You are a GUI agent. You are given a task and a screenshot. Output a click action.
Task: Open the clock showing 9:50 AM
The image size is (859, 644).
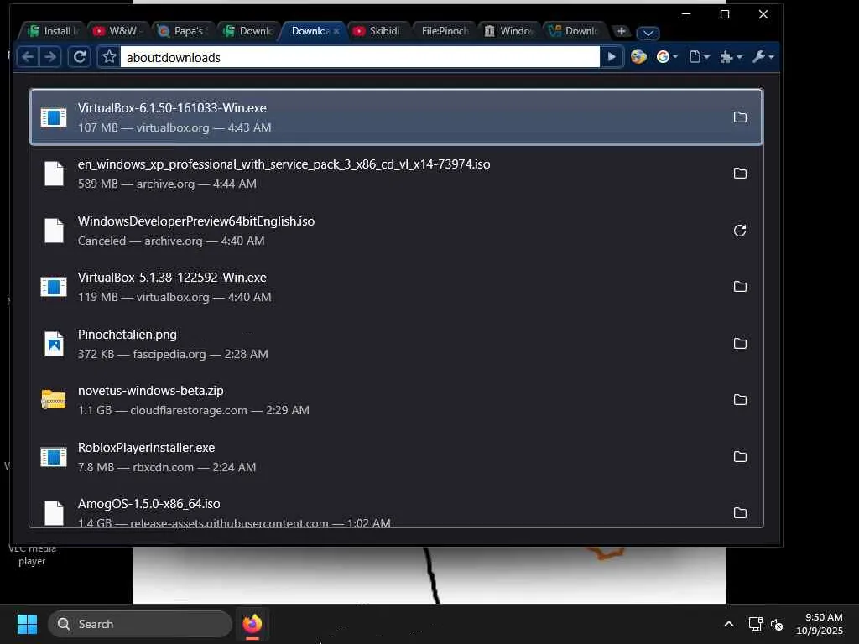pyautogui.click(x=820, y=624)
